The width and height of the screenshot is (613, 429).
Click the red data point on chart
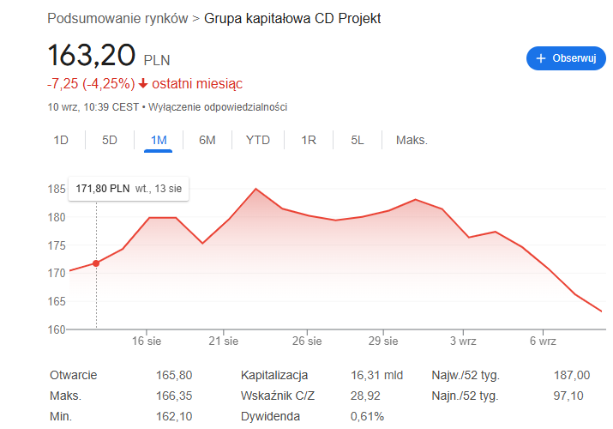[x=96, y=263]
